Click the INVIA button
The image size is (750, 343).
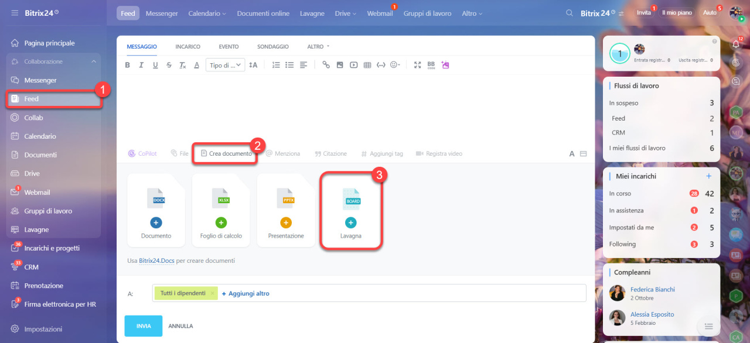pos(144,326)
